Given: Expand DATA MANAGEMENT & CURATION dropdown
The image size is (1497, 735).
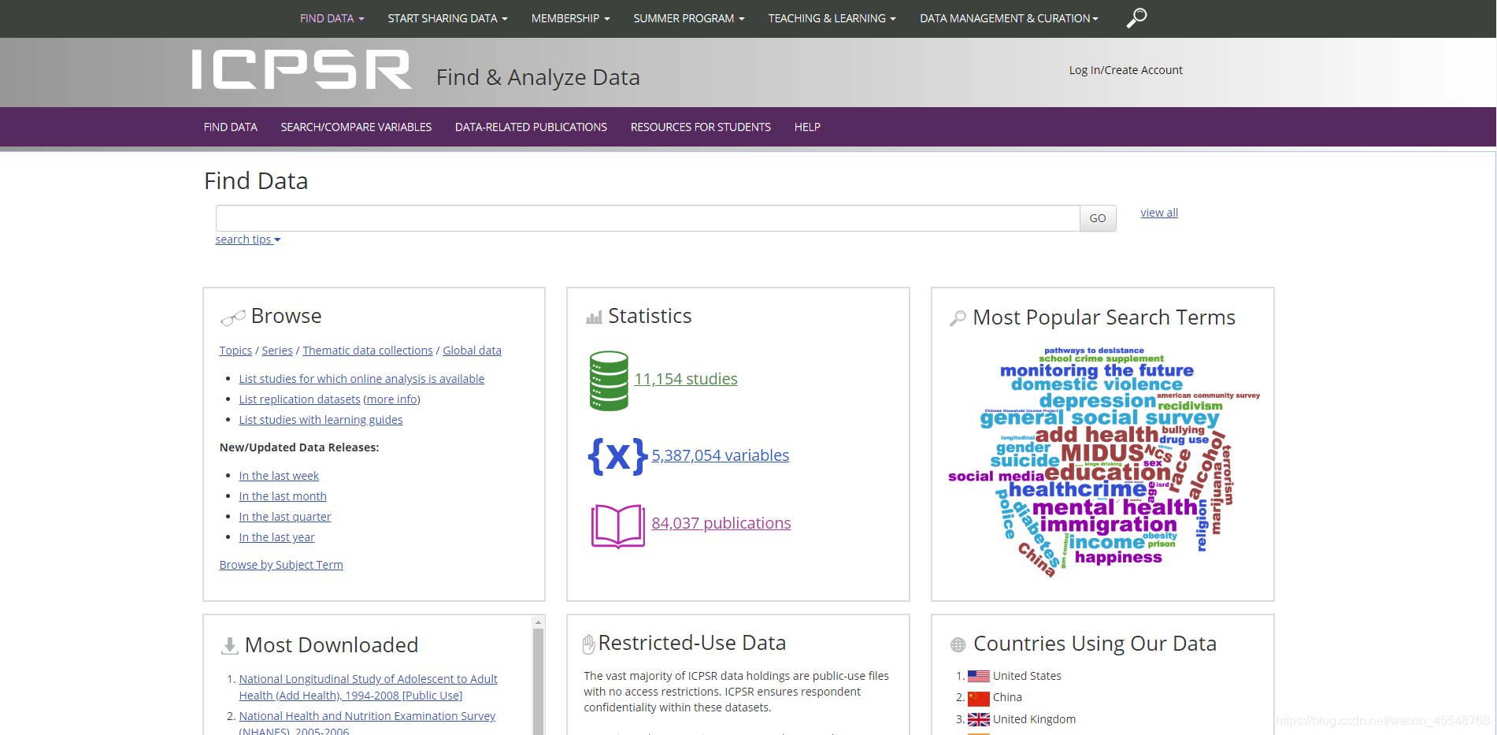Looking at the screenshot, I should pyautogui.click(x=1009, y=18).
